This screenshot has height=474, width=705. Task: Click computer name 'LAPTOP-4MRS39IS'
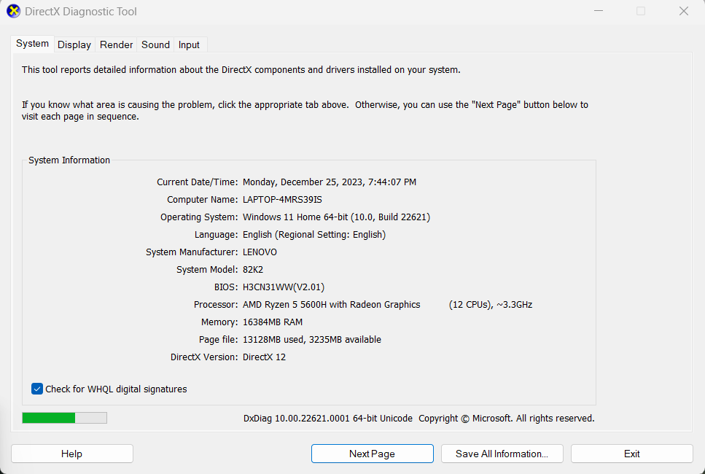pos(282,200)
